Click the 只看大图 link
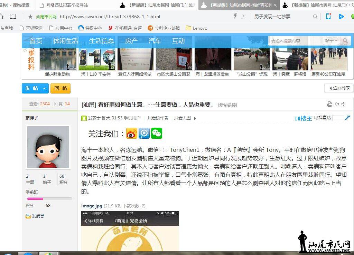The width and height of the screenshot is (354, 255). (183, 118)
